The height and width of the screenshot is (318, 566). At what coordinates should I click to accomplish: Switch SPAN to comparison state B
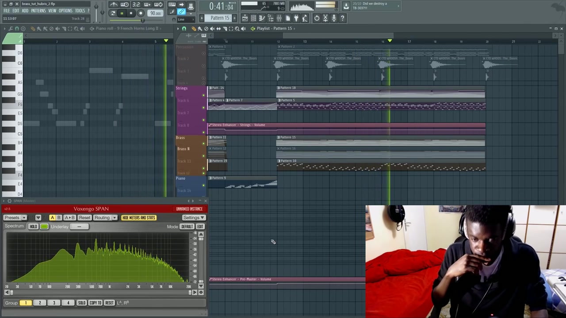coord(58,217)
